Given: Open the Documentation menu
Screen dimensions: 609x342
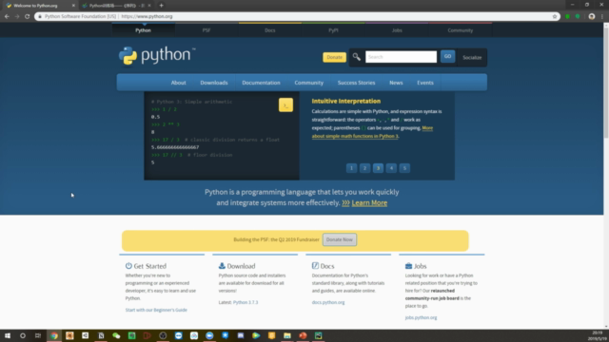Looking at the screenshot, I should click(261, 83).
